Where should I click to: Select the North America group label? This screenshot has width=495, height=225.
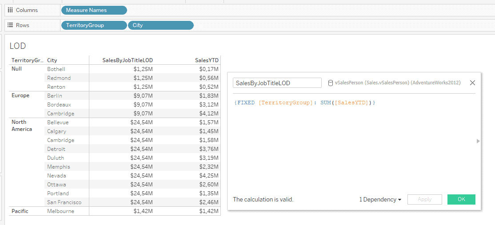pos(22,126)
